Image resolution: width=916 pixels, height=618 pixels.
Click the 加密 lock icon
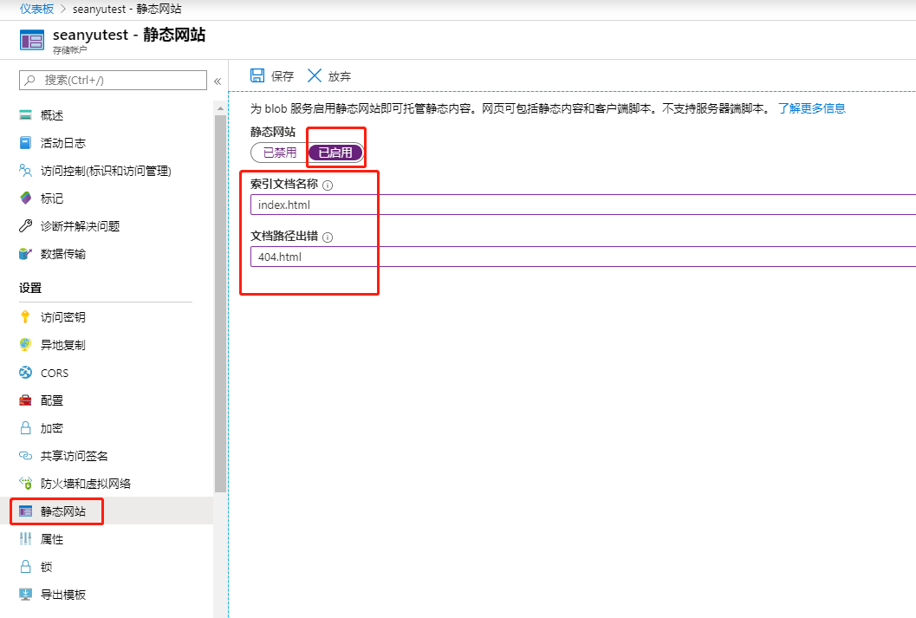point(25,428)
